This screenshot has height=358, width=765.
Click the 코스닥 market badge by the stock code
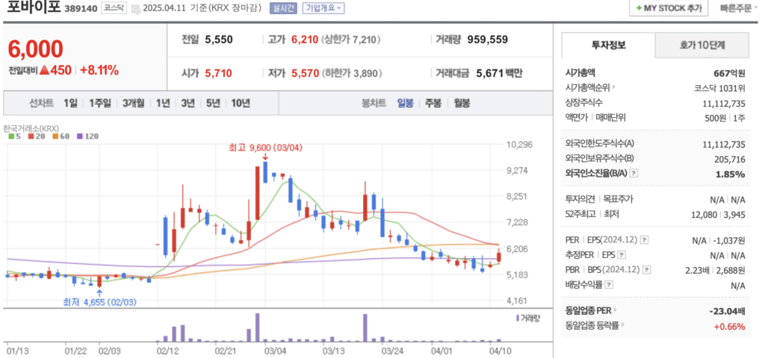coord(115,8)
